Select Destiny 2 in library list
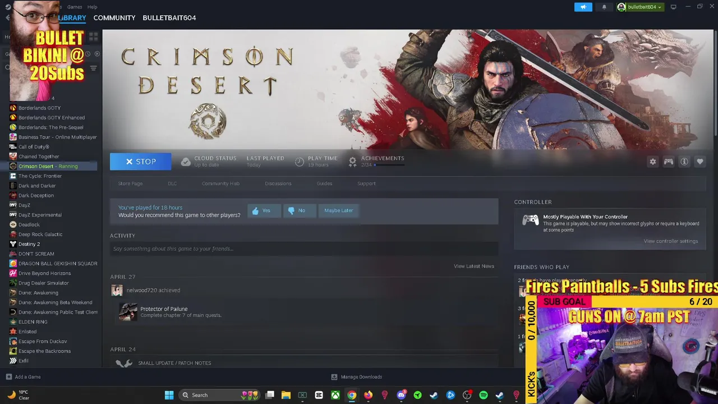 coord(29,244)
